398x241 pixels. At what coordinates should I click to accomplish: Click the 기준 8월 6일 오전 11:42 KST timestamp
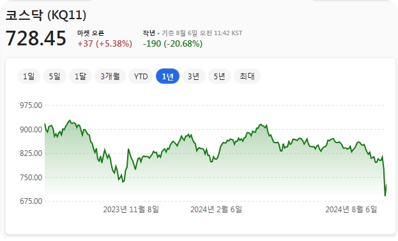(202, 33)
